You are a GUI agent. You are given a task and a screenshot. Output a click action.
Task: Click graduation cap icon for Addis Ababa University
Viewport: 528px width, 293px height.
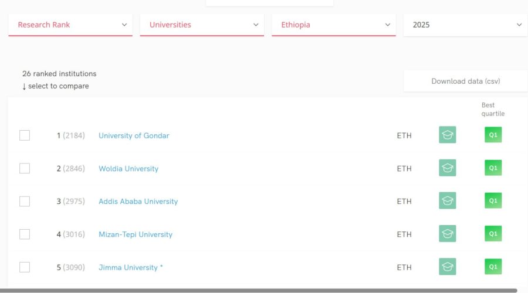pyautogui.click(x=447, y=201)
